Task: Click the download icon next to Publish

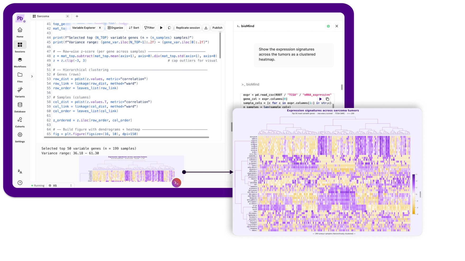Action: pyautogui.click(x=206, y=28)
